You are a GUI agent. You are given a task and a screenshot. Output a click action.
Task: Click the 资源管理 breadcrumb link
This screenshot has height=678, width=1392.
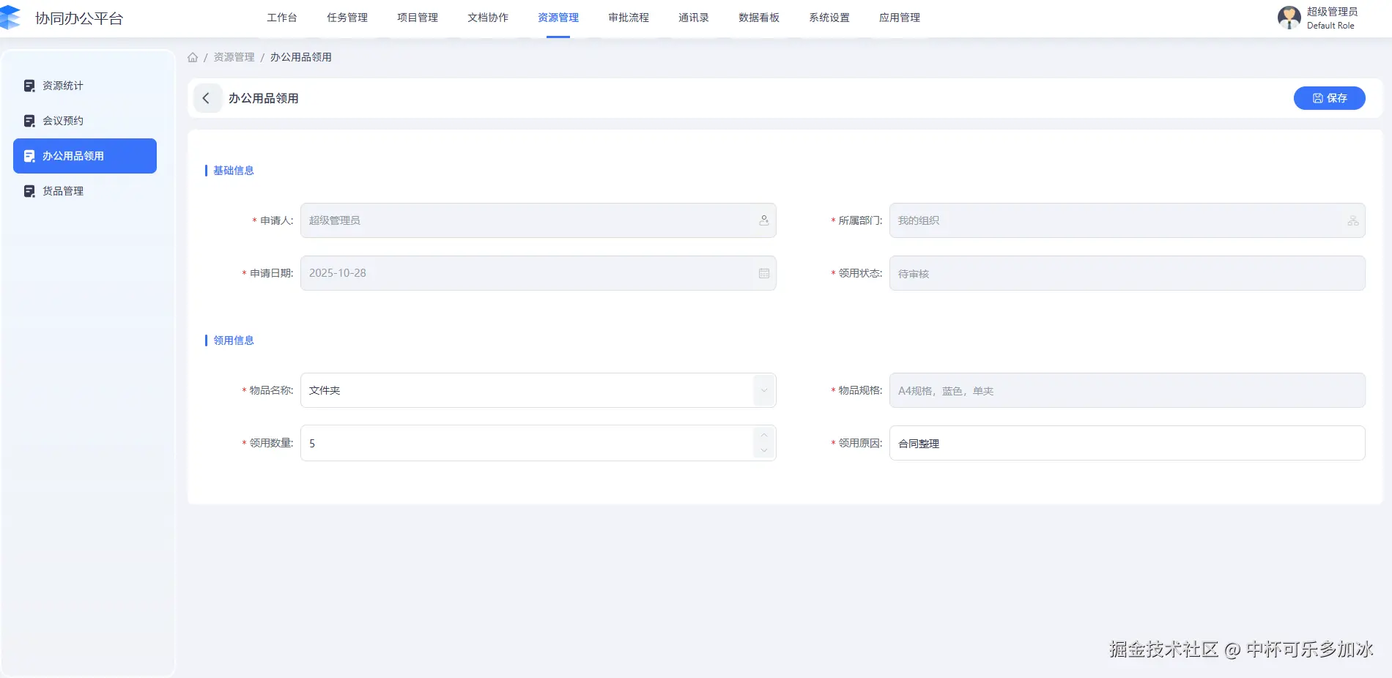click(234, 57)
